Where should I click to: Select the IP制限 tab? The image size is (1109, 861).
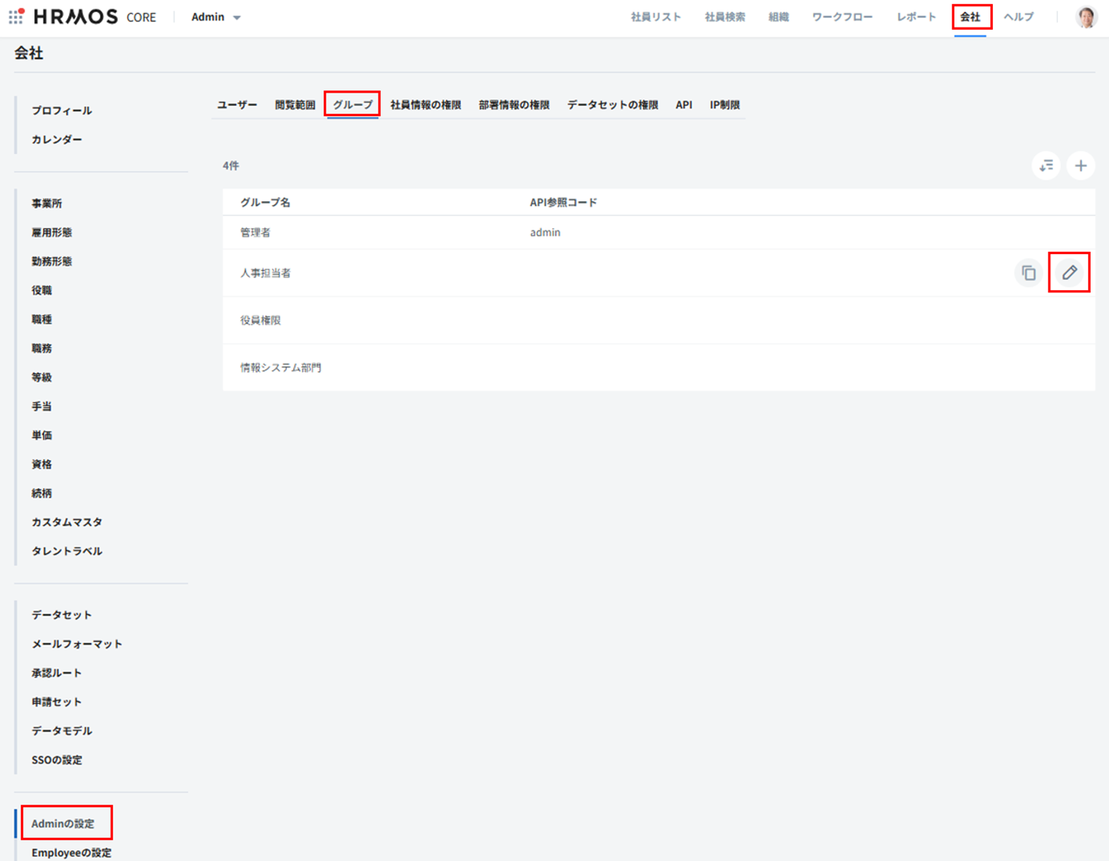pyautogui.click(x=724, y=105)
